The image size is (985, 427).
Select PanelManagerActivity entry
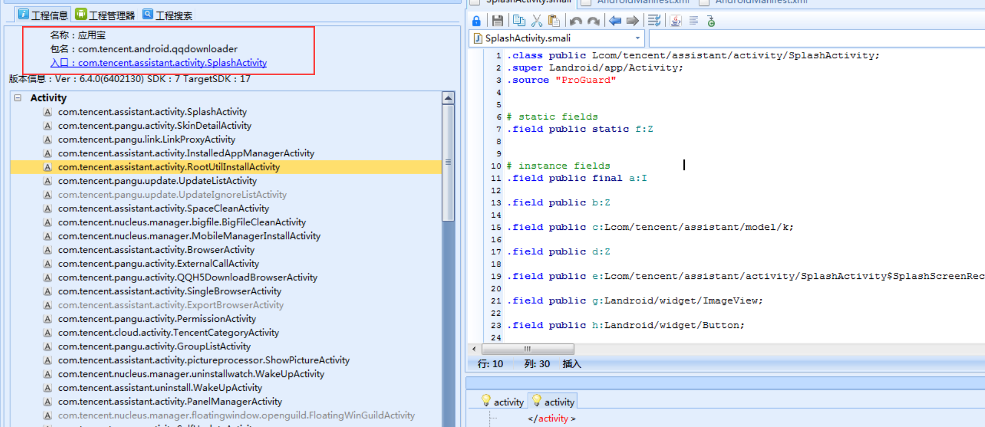pos(170,401)
